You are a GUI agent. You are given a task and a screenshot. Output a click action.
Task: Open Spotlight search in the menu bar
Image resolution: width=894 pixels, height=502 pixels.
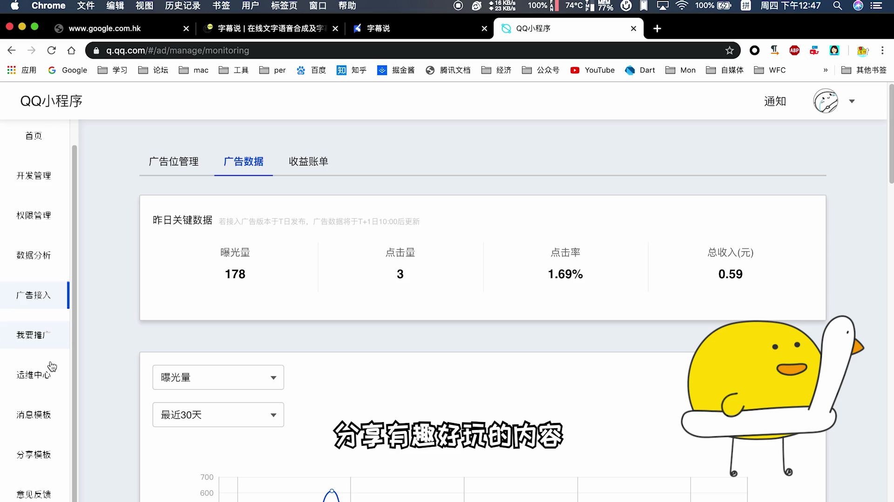point(837,6)
